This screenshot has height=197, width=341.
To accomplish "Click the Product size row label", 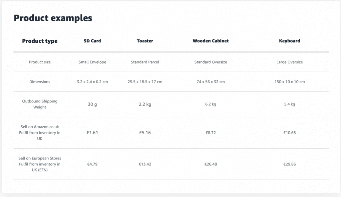I will (40, 62).
